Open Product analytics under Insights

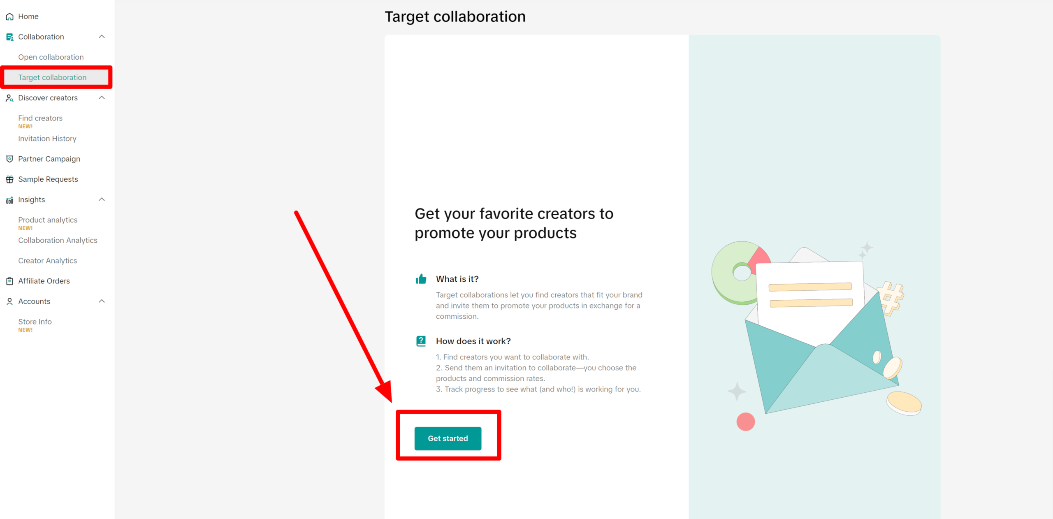click(48, 220)
